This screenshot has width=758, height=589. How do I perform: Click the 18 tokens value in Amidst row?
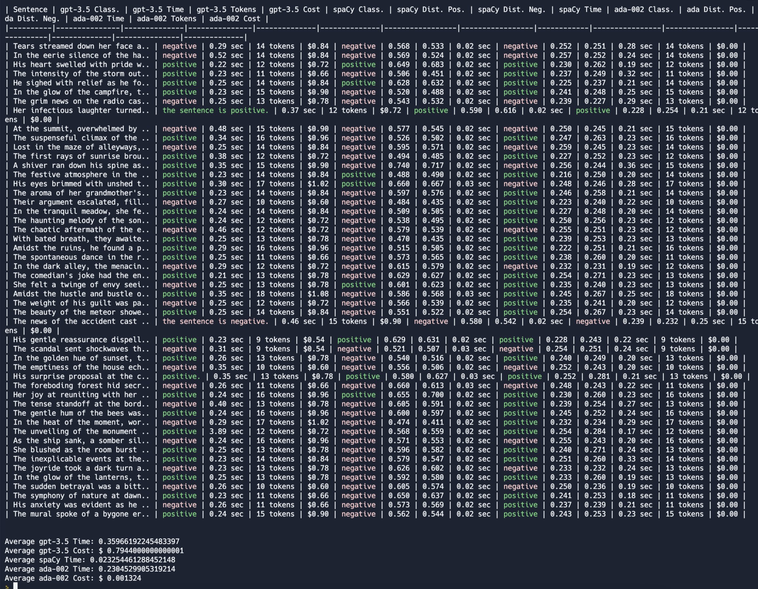(275, 294)
